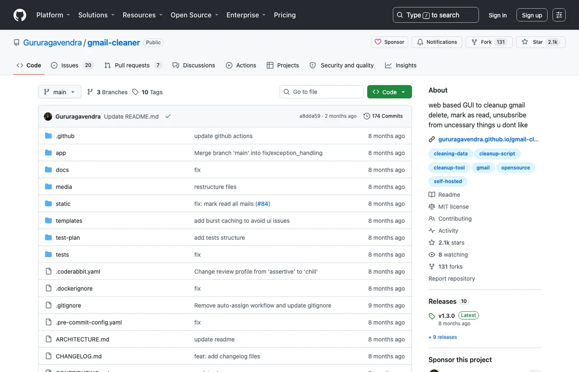The image size is (579, 372).
Task: Click the Notifications button
Action: pyautogui.click(x=437, y=42)
